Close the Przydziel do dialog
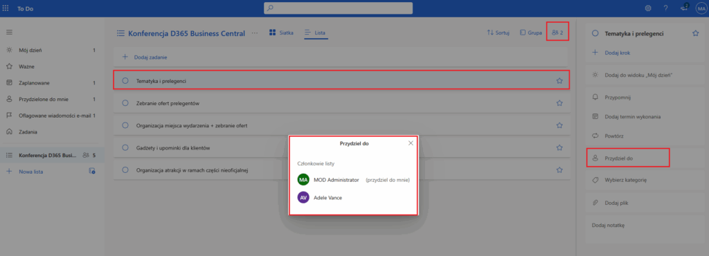 (411, 143)
